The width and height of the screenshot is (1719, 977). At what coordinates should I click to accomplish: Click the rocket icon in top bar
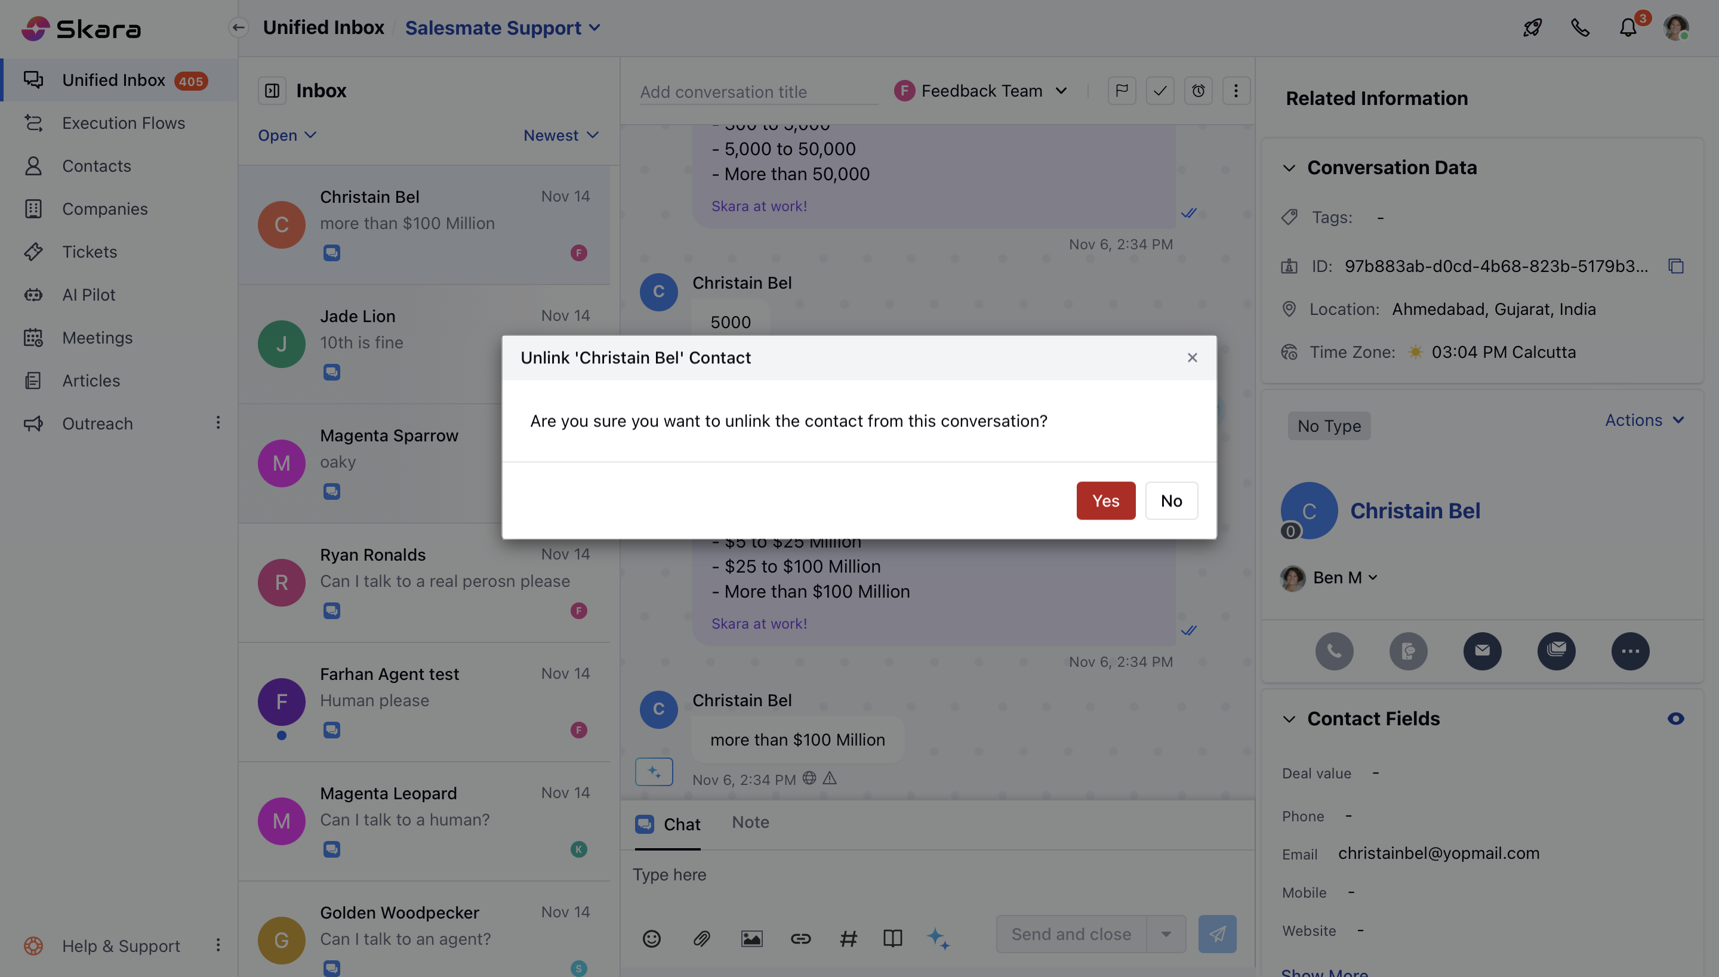coord(1532,28)
